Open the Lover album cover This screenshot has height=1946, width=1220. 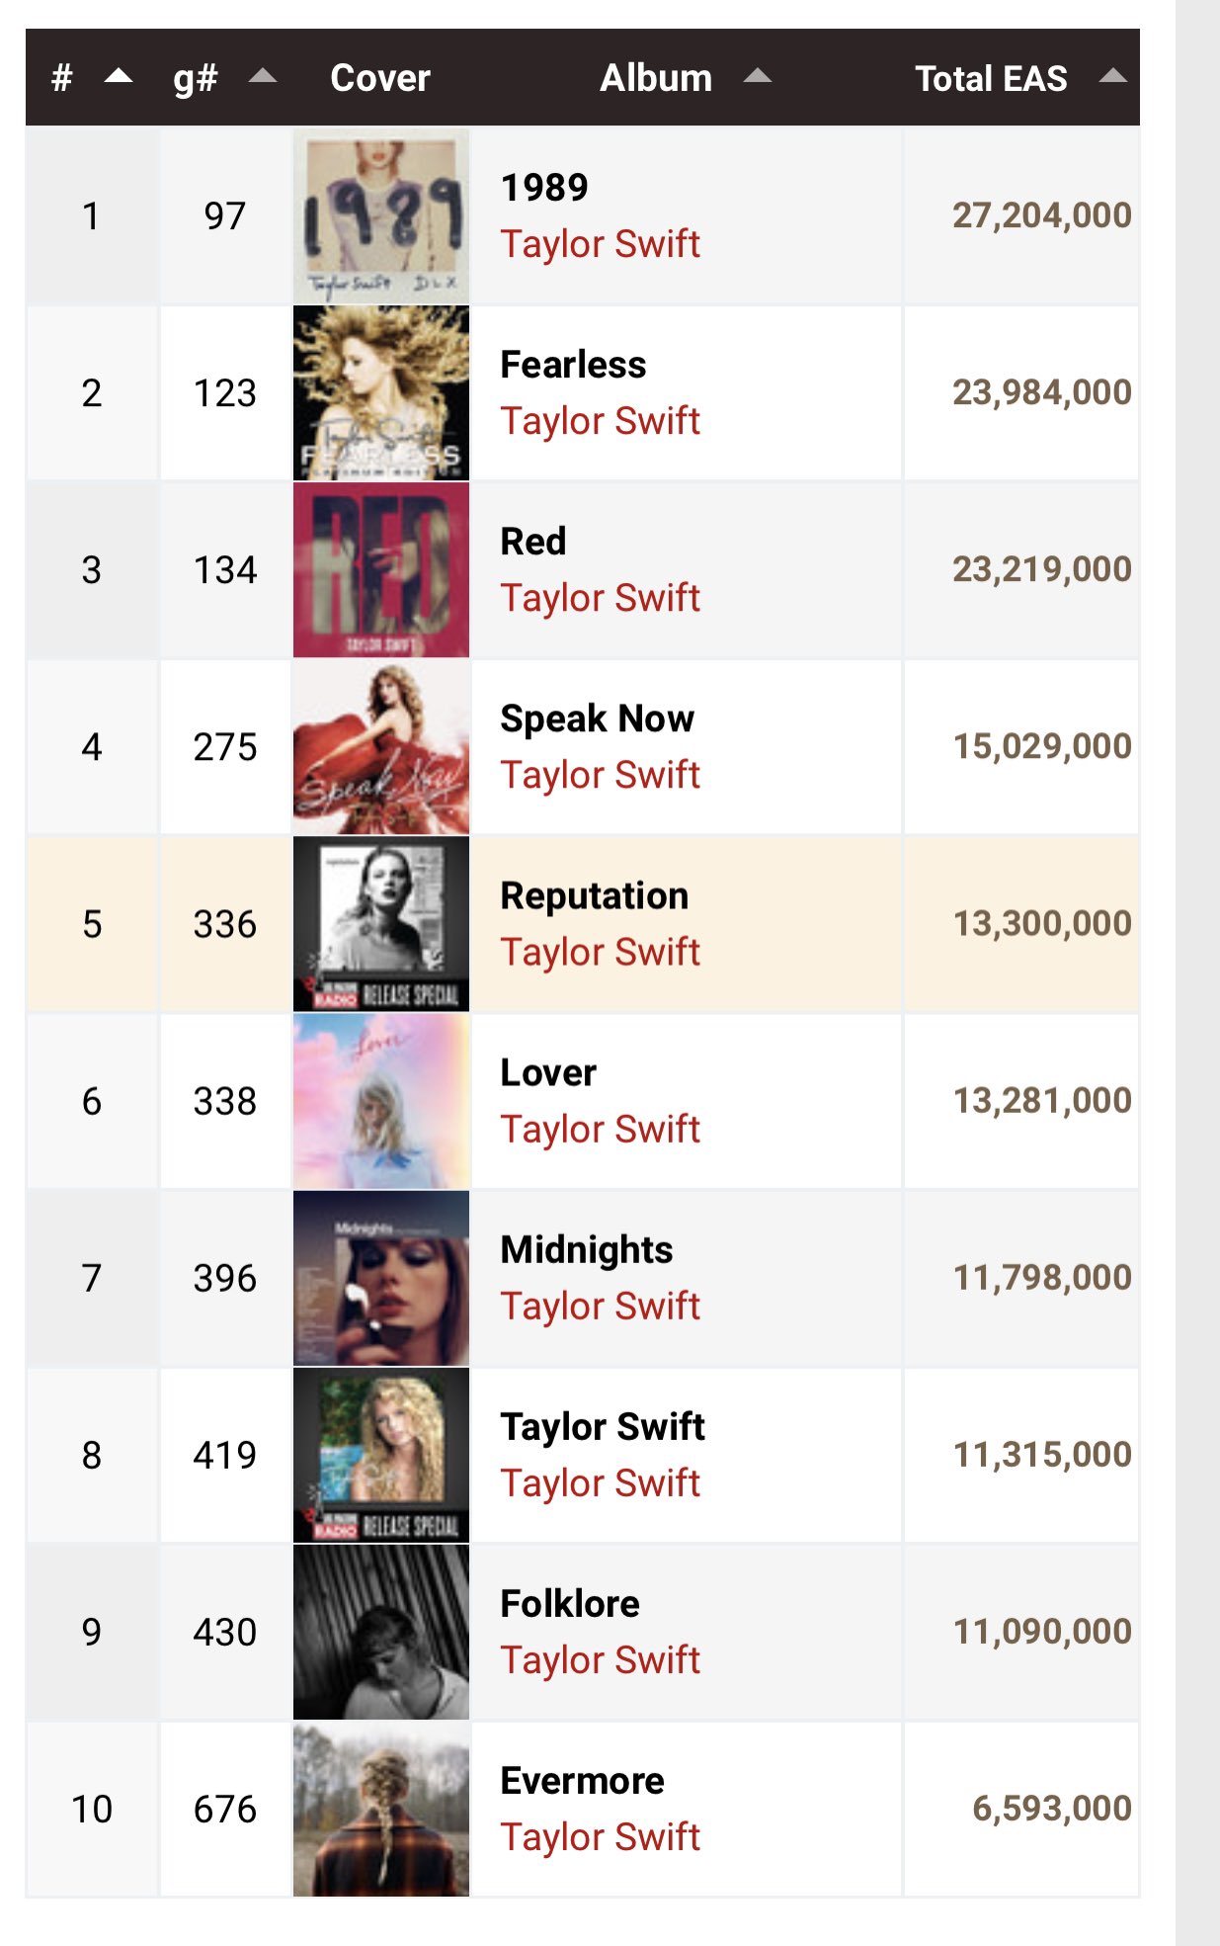[381, 1100]
